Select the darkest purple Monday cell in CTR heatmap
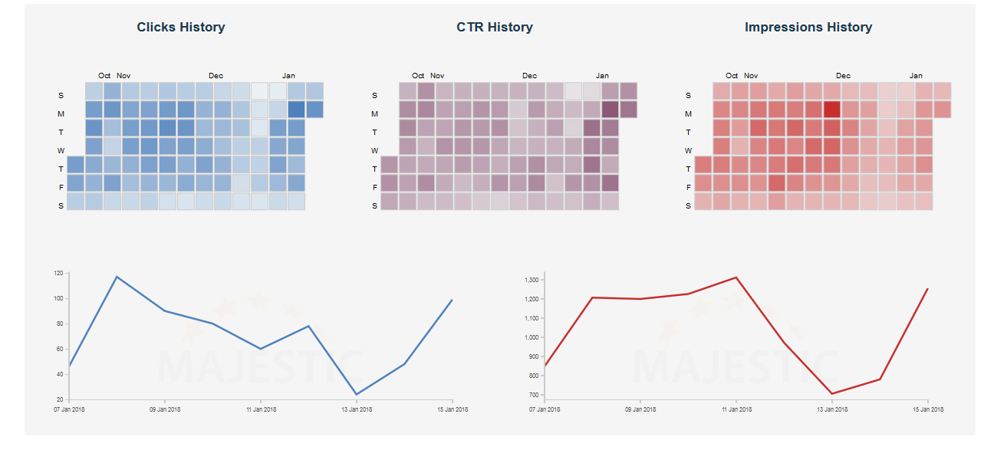 point(610,110)
